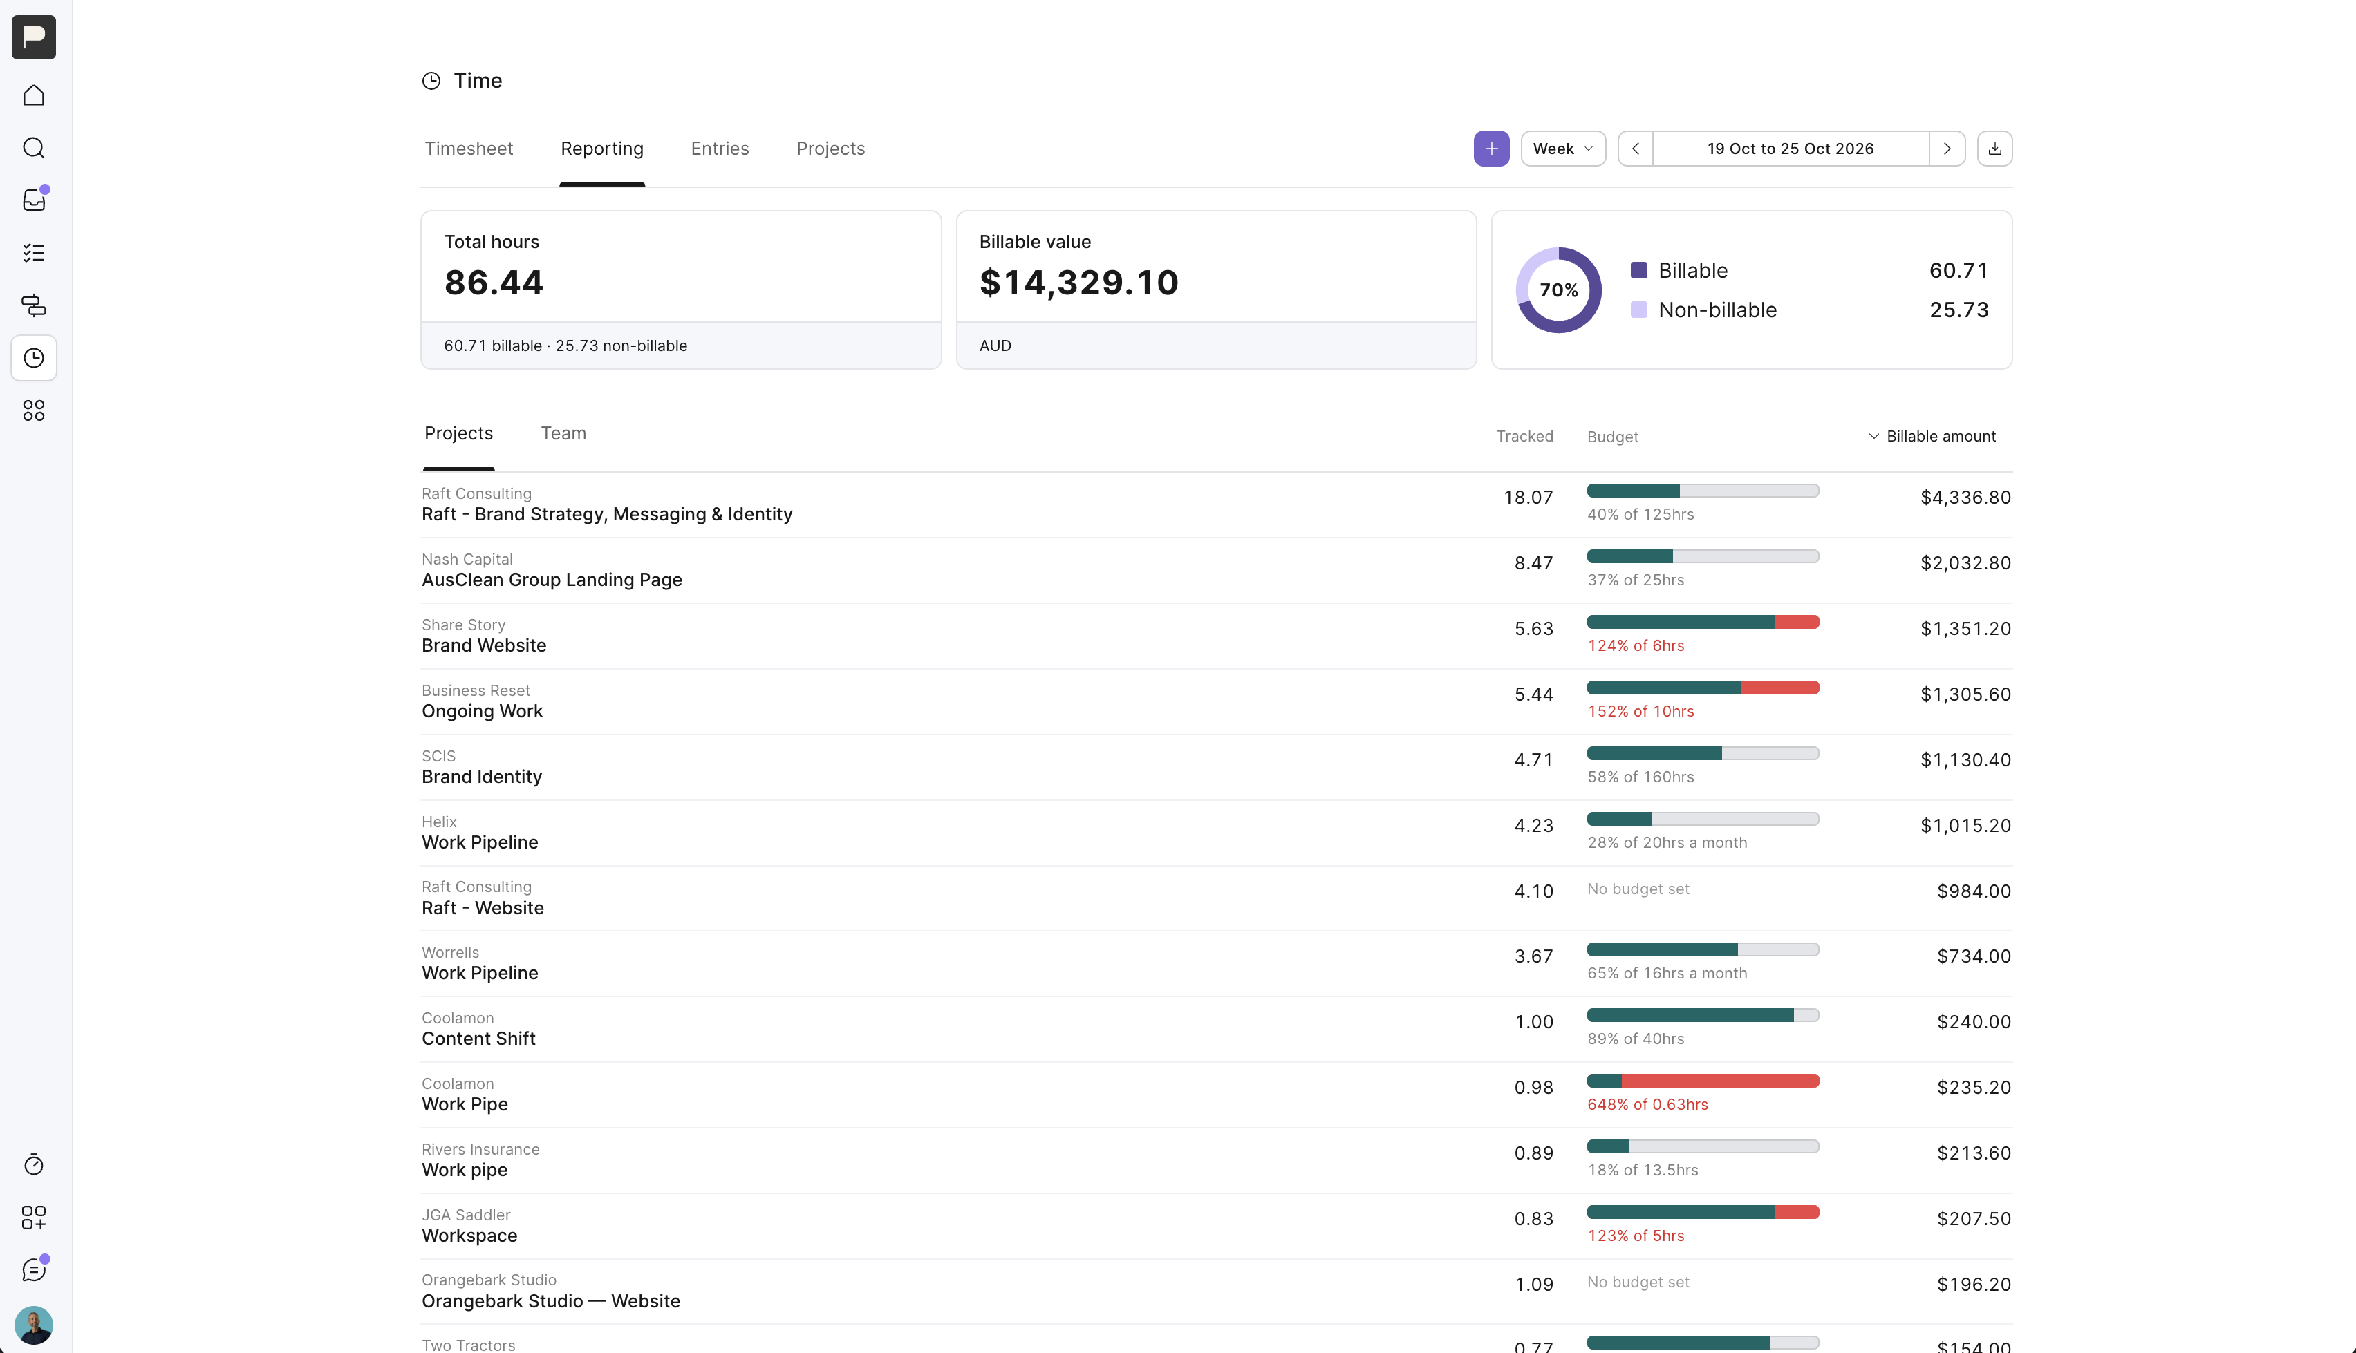
Task: Open Helix Work Pipeline project
Action: 480,842
